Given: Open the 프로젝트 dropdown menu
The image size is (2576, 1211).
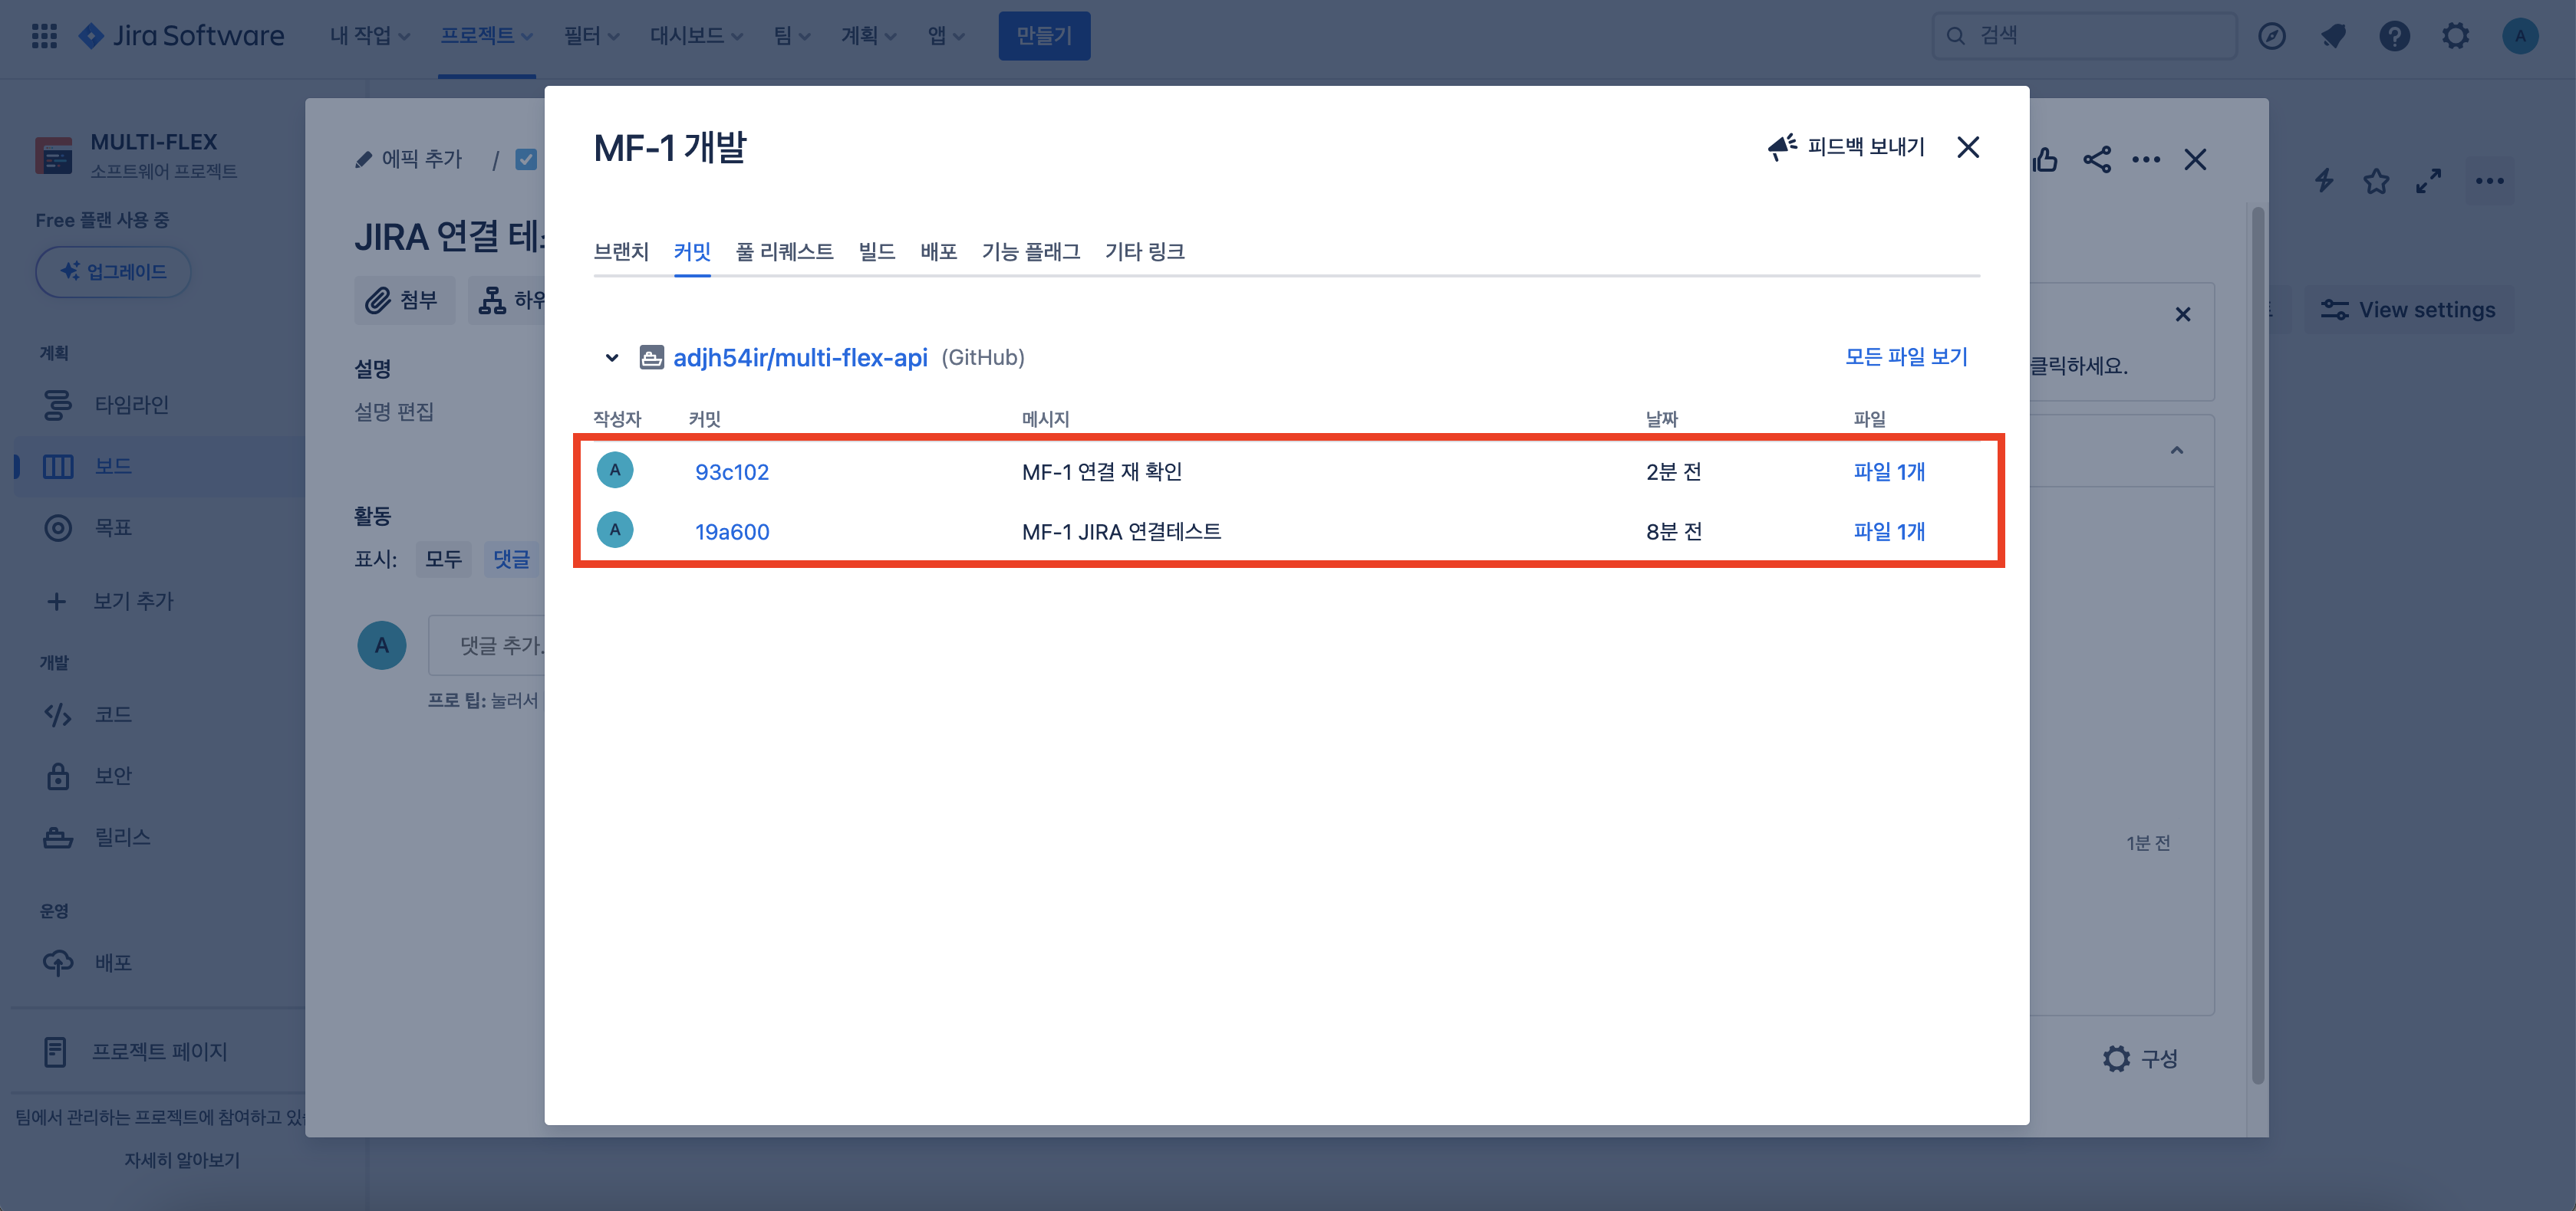Looking at the screenshot, I should click(x=486, y=36).
